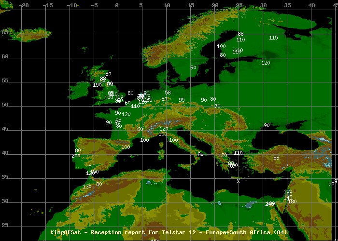
Task: Select the 65 latitude axis label
Action: pyautogui.click(x=5, y=32)
